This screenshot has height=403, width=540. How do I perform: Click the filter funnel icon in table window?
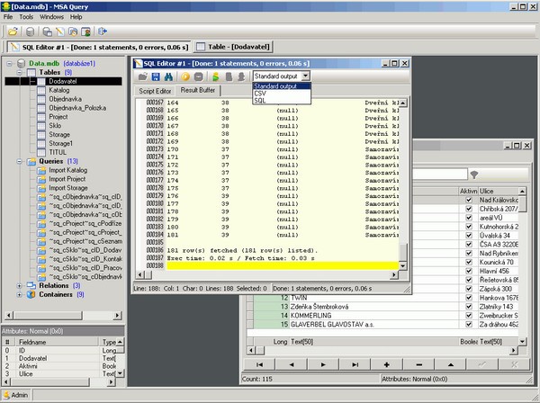[x=474, y=175]
